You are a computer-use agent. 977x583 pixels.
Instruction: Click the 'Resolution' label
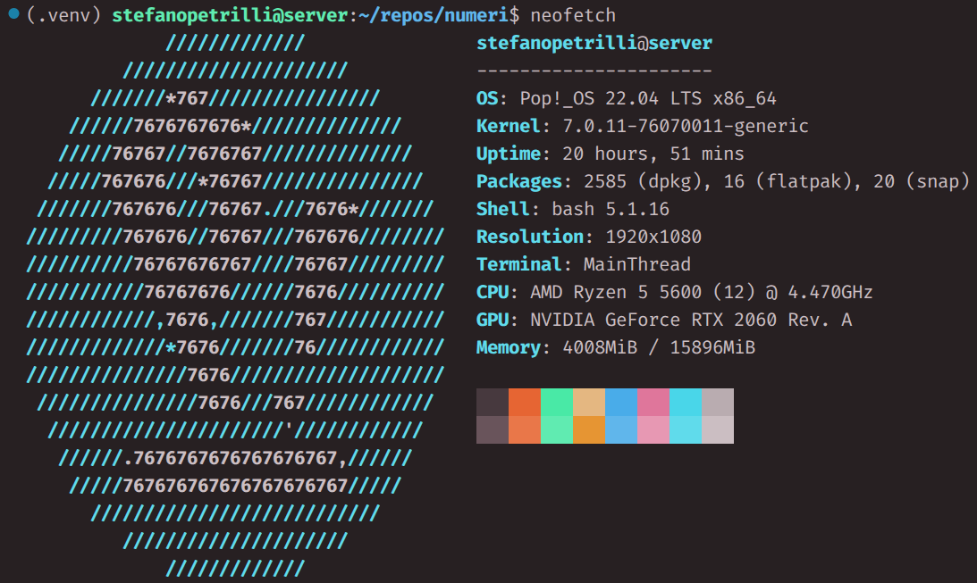(x=530, y=237)
